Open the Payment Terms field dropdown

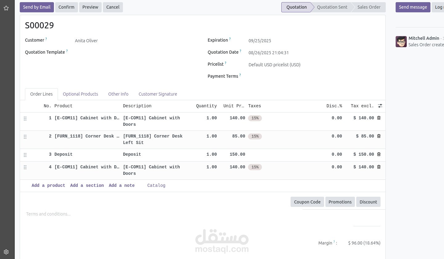(314, 76)
